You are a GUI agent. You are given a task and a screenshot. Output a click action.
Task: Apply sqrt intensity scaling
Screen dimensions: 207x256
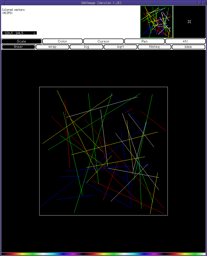[120, 47]
